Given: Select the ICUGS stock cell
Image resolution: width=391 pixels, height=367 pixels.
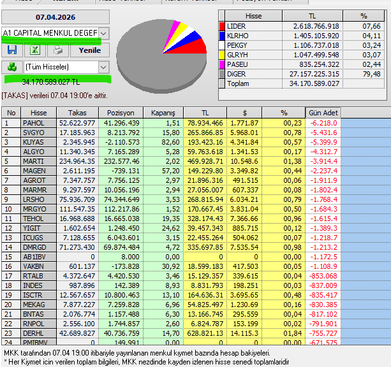Looking at the screenshot, I should tap(39, 238).
